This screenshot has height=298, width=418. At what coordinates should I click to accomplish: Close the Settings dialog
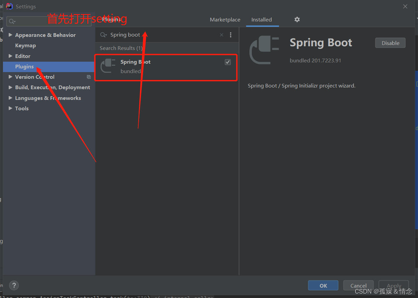pos(405,6)
